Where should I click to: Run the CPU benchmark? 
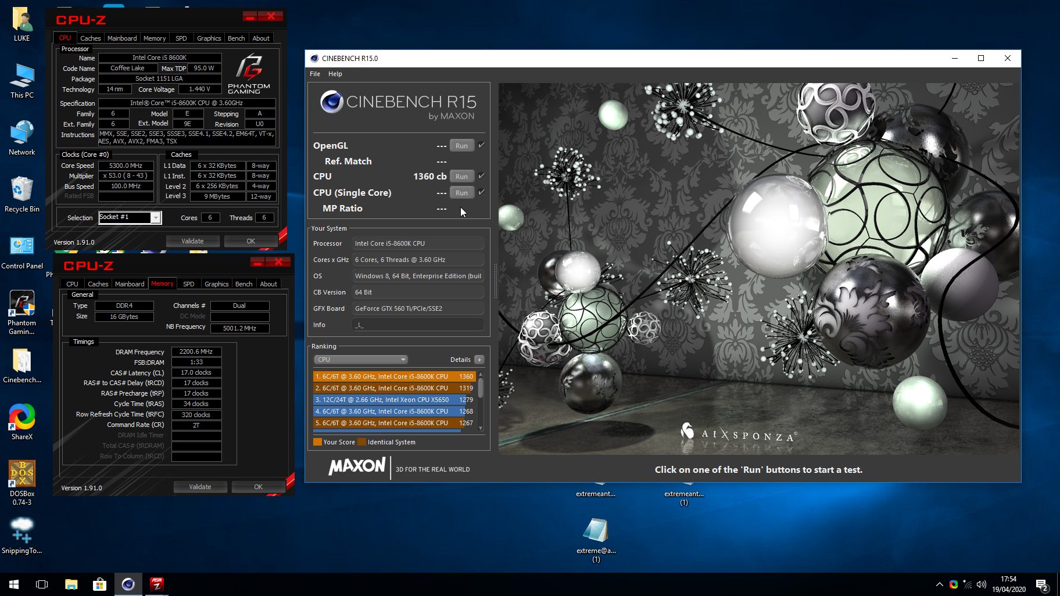[462, 177]
